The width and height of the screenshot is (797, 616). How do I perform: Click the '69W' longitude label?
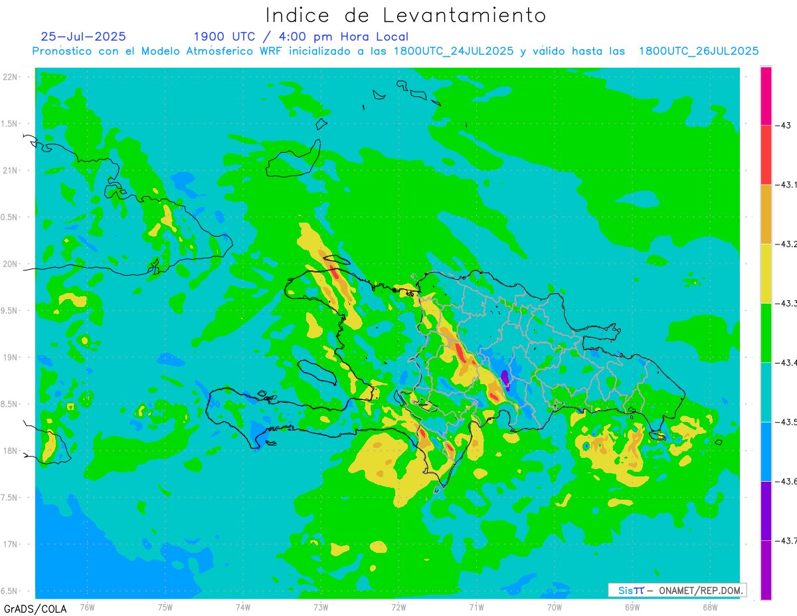(632, 607)
